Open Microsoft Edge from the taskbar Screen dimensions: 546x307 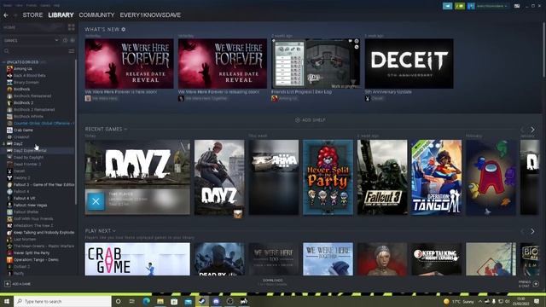pyautogui.click(x=146, y=301)
